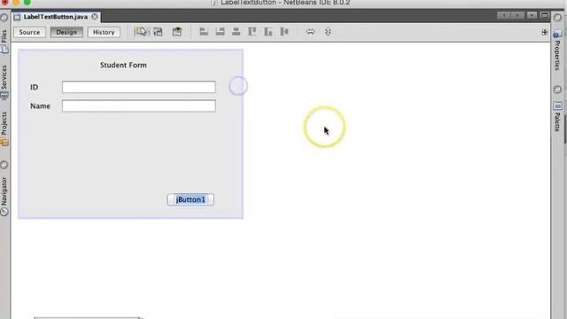
Task: Align selected components to top in row
Action: [252, 32]
